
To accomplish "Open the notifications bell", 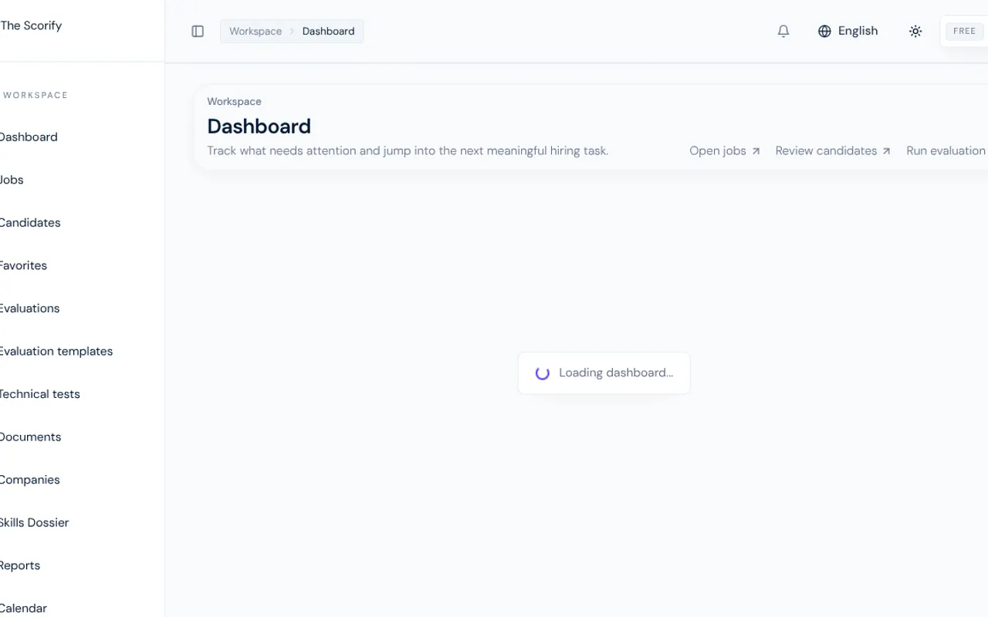I will click(783, 32).
